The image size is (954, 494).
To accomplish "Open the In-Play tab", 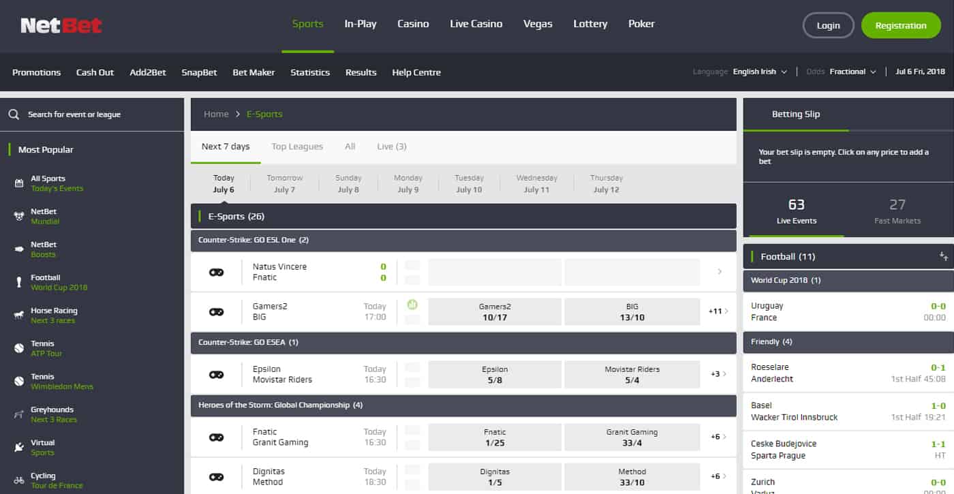I will click(x=360, y=25).
